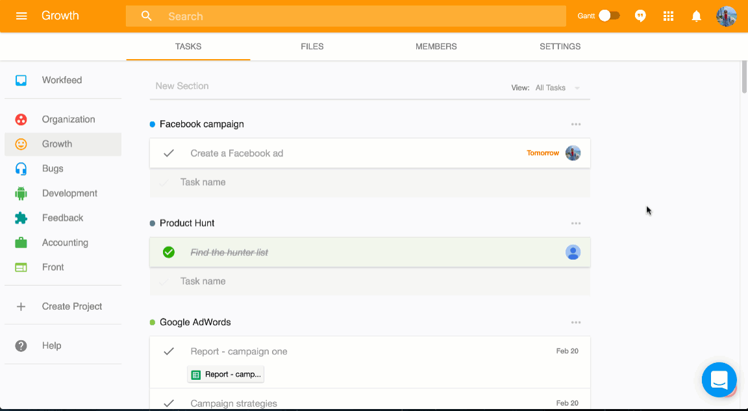Click the plus icon beside Create Project
Viewport: 748px width, 411px height.
coord(21,306)
